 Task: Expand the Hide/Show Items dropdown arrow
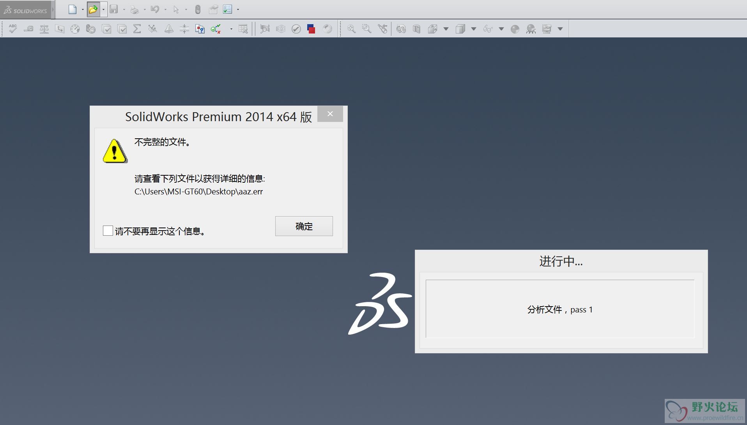click(x=501, y=29)
